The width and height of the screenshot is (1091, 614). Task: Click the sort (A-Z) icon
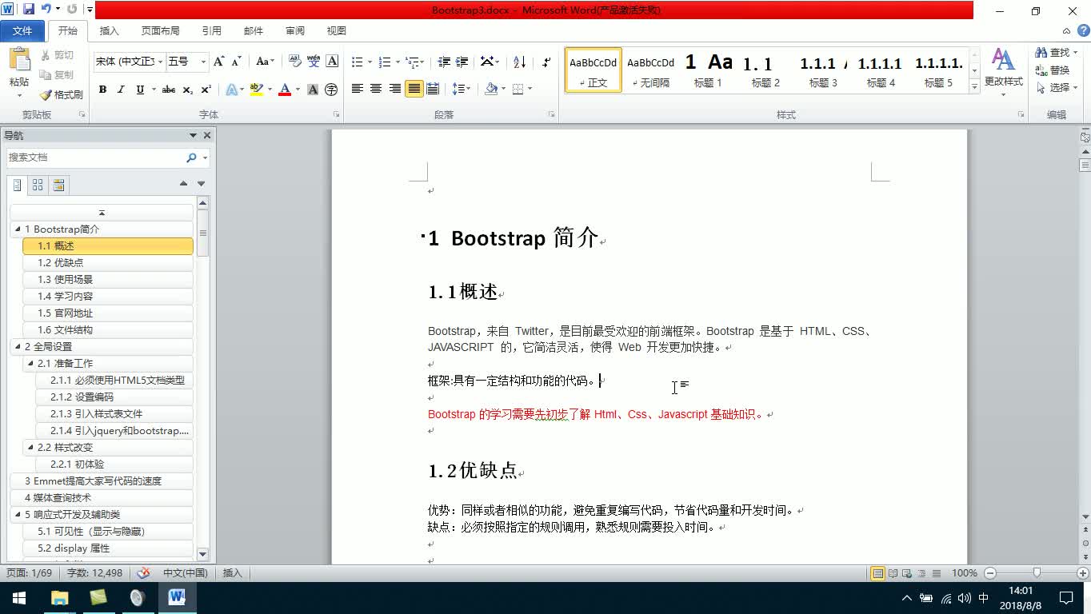[x=518, y=61]
